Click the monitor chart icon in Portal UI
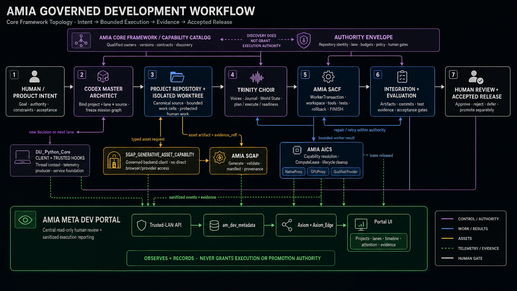Viewport: 517px width, 291px height. tap(361, 225)
